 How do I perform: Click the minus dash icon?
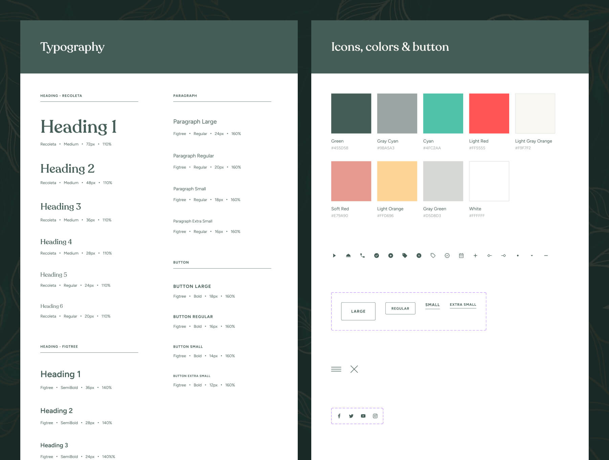coord(546,256)
